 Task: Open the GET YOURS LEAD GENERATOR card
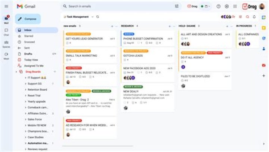pos(90,38)
